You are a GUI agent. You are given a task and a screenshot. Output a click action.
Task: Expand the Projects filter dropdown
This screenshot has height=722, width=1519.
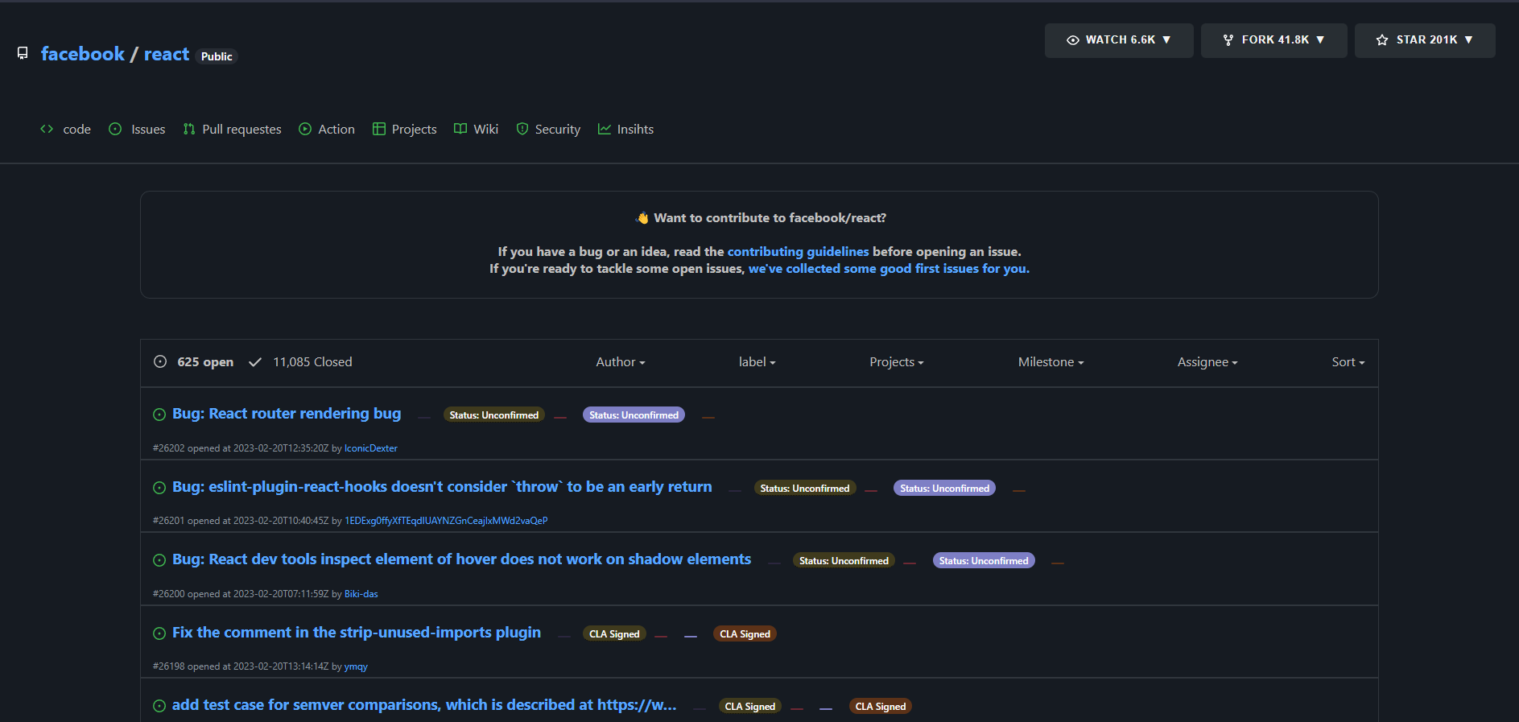(897, 362)
